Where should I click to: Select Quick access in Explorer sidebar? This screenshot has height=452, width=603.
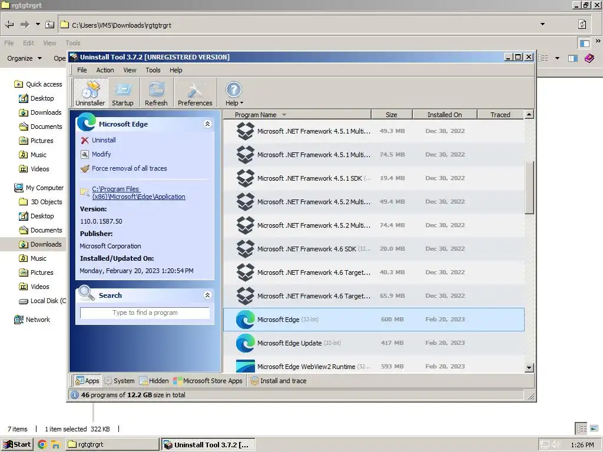point(38,84)
